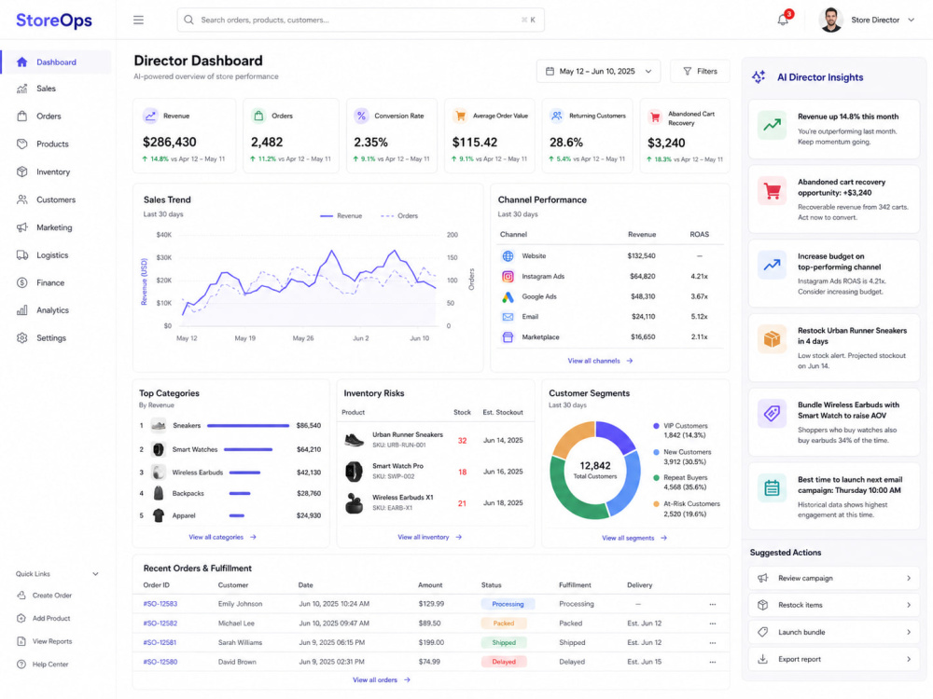Click the Urban Runner Sneakers product thumbnail
This screenshot has width=933, height=699.
[x=354, y=441]
